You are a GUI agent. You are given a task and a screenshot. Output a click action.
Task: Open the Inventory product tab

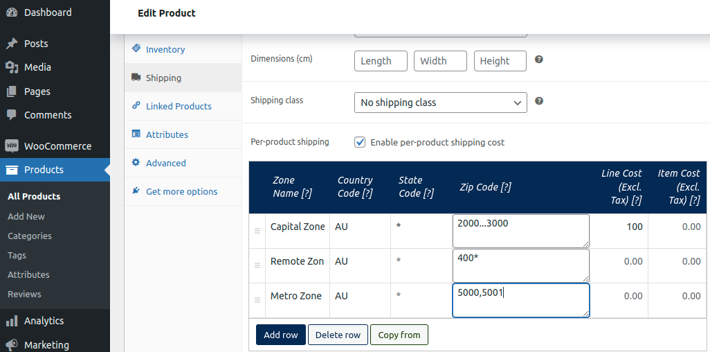click(x=165, y=50)
